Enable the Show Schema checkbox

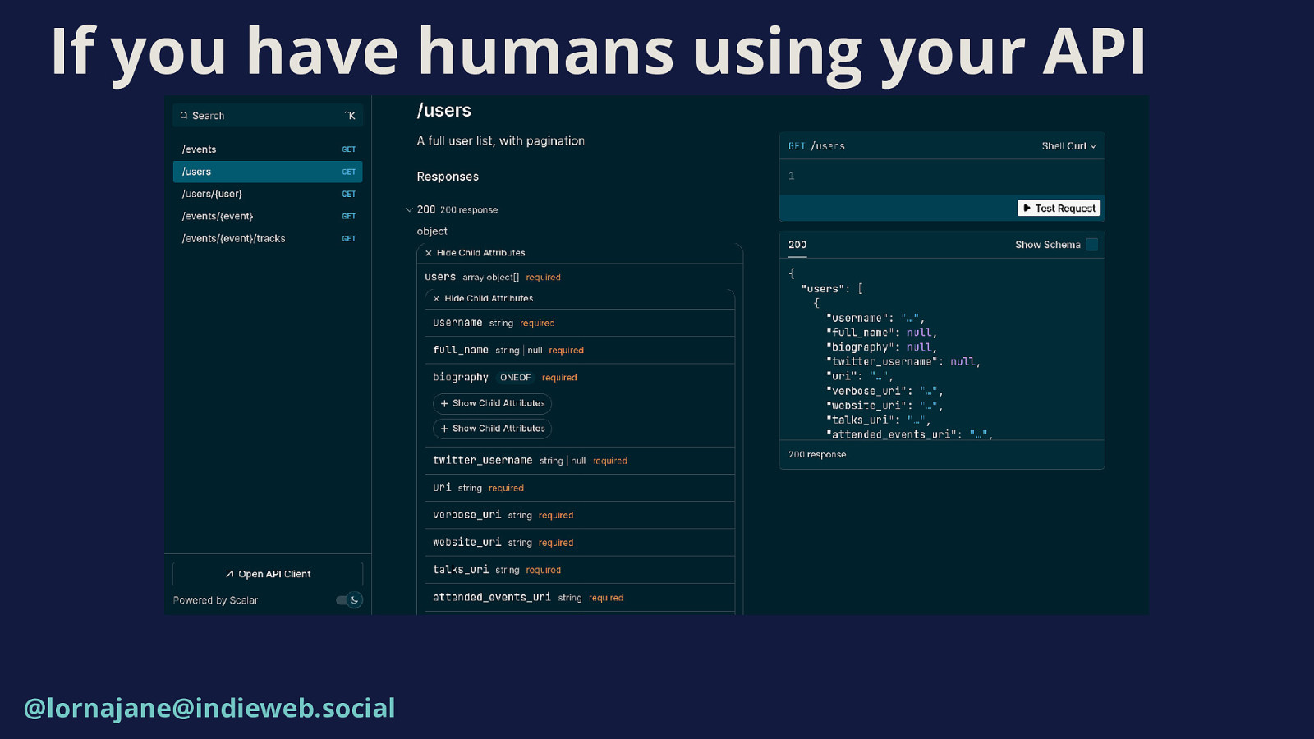(x=1091, y=245)
